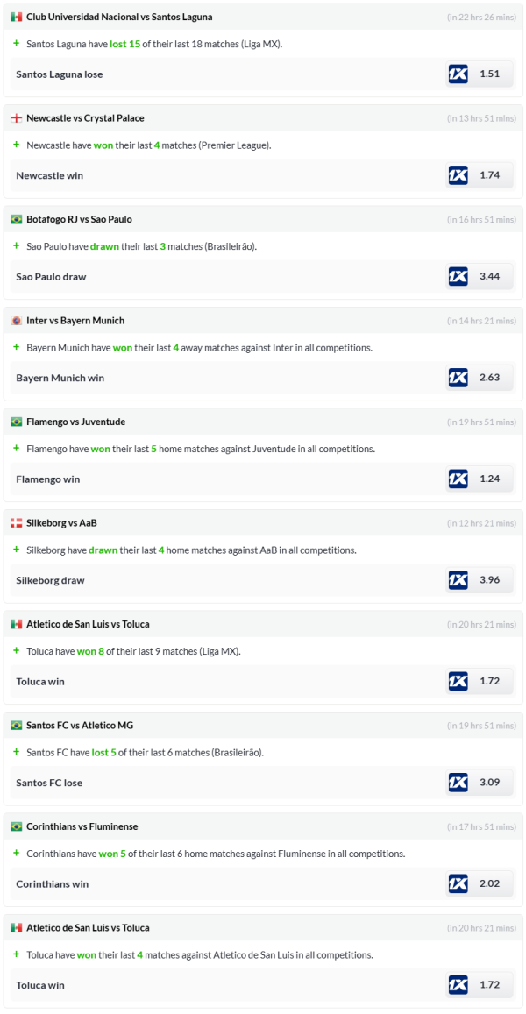The image size is (526, 1014).
Task: Click the 1X logo next to Sao Paulo draw
Action: point(458,277)
